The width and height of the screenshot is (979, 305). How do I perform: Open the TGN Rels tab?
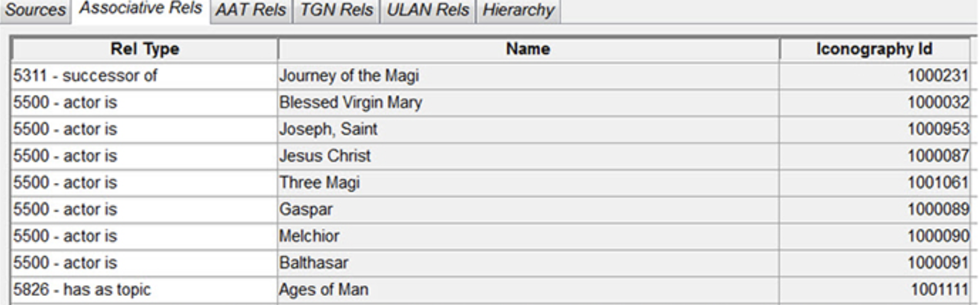pos(336,10)
